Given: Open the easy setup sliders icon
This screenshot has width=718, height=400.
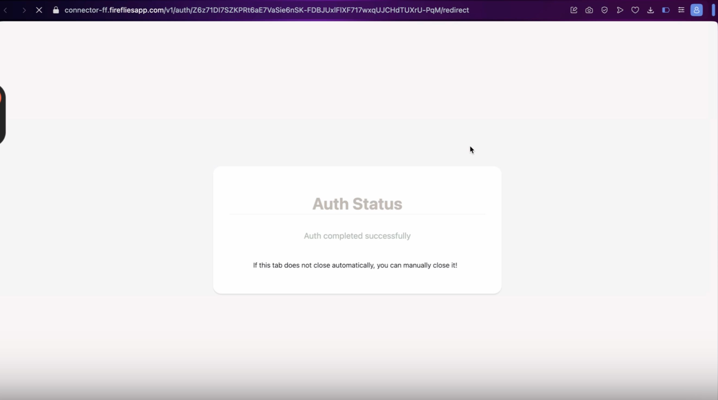Looking at the screenshot, I should pyautogui.click(x=681, y=10).
